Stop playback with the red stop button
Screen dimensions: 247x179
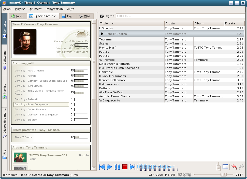pyautogui.click(x=125, y=167)
